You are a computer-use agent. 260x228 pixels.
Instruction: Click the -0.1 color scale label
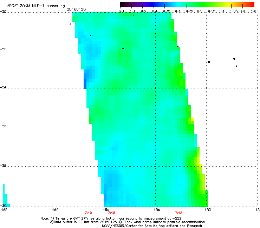221,11
